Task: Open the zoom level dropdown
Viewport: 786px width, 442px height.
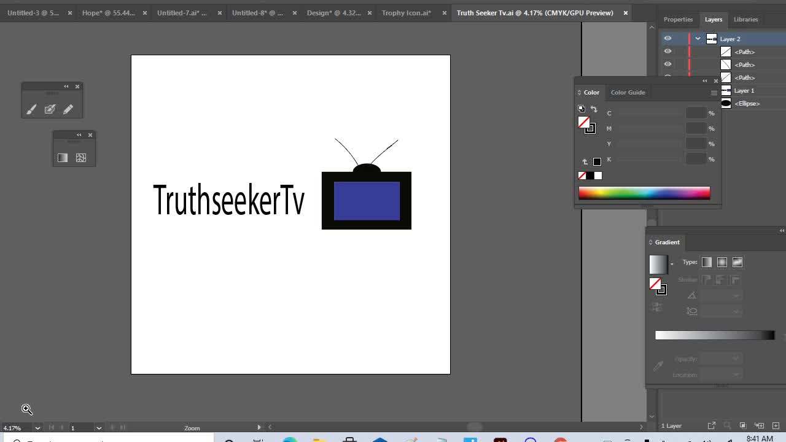Action: pyautogui.click(x=37, y=428)
